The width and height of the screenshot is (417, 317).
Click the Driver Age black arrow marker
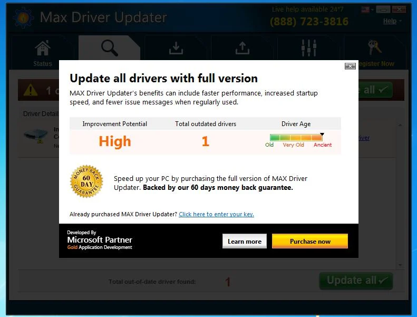point(322,134)
